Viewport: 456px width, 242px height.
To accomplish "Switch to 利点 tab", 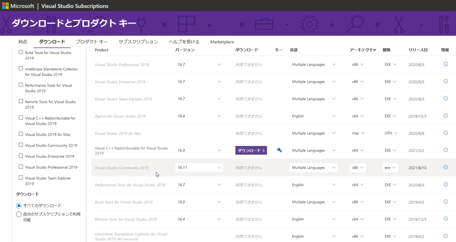I will 22,42.
